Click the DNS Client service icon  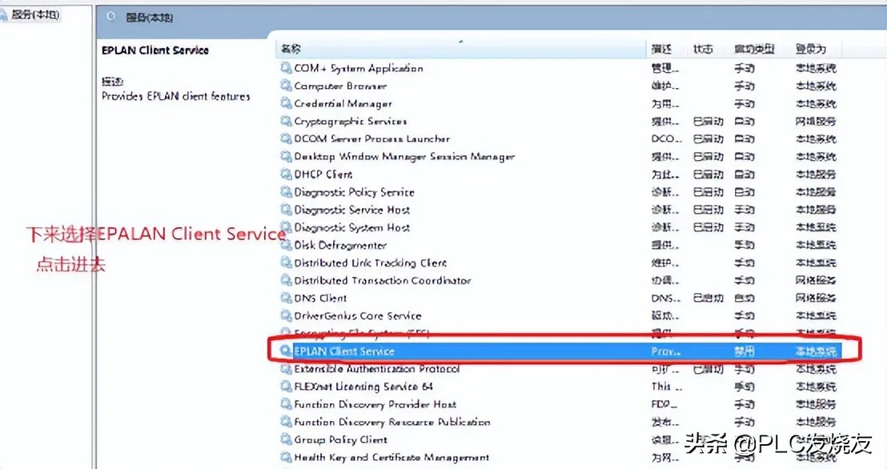pos(287,298)
